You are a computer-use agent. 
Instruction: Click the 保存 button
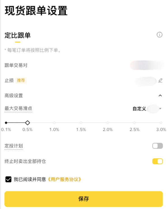pyautogui.click(x=84, y=199)
